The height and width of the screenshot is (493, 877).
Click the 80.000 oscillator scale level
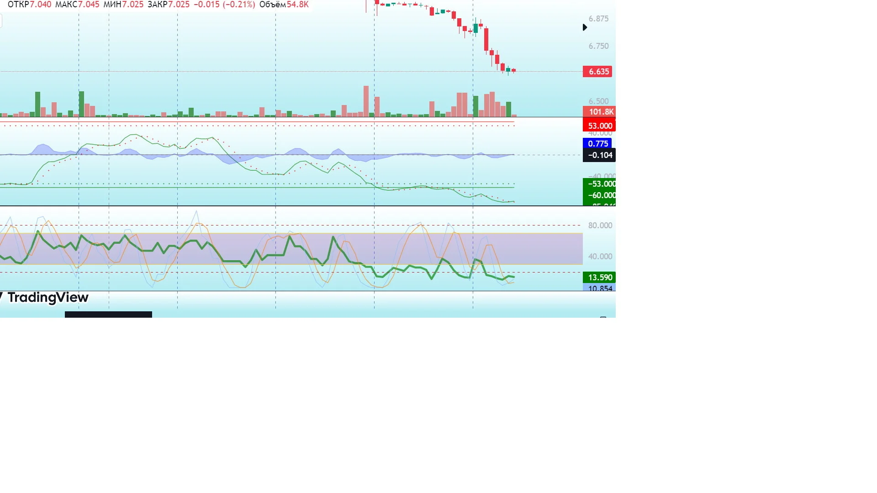[x=600, y=226]
